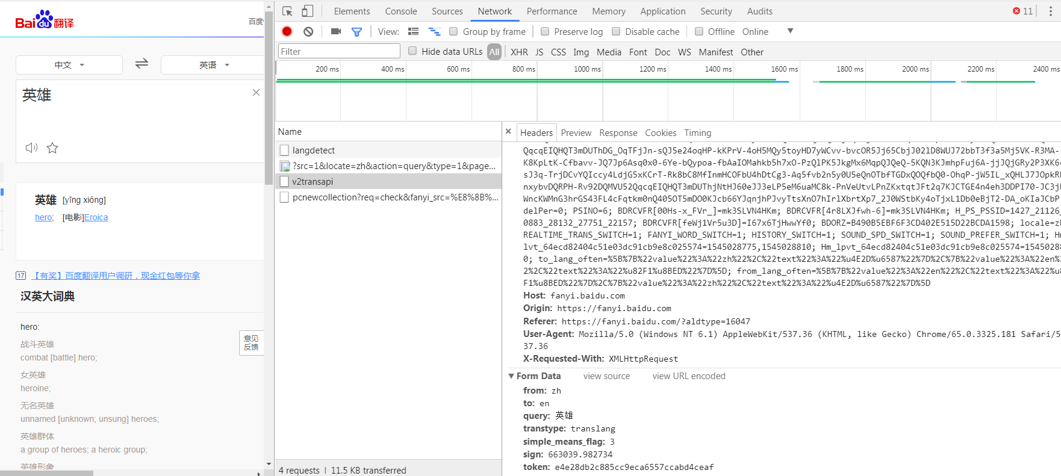The width and height of the screenshot is (1061, 476).
Task: Open the survey notice icon
Action: (20, 276)
